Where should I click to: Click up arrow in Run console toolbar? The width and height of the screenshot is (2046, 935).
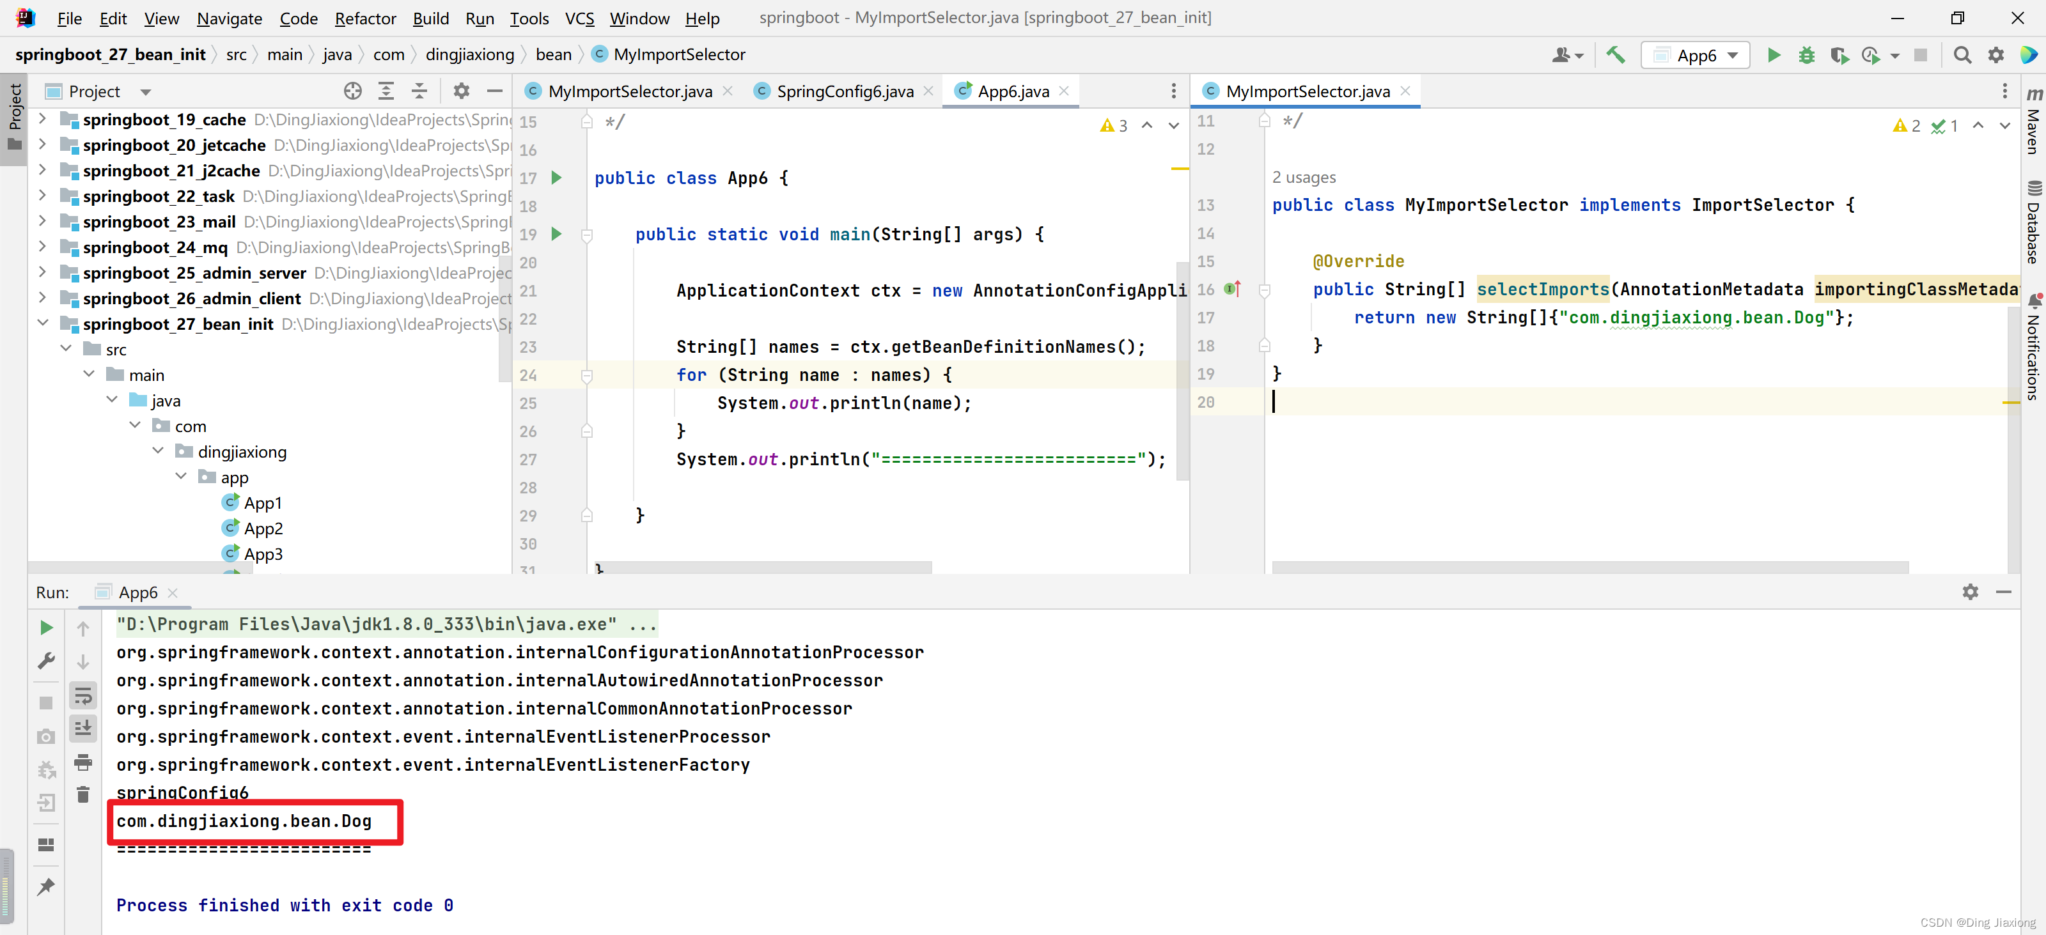82,629
